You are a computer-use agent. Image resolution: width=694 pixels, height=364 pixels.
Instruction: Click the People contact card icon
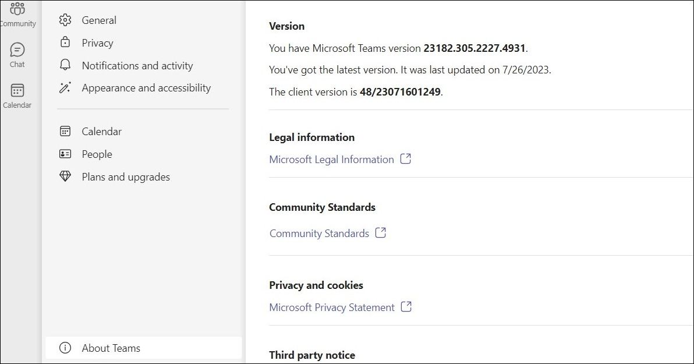pyautogui.click(x=65, y=154)
